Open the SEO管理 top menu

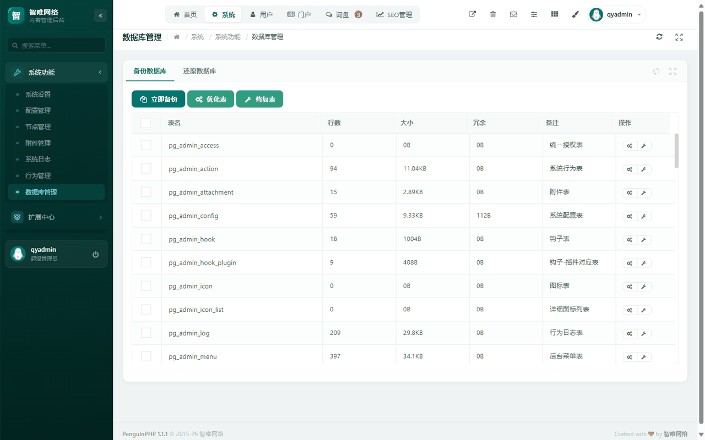[x=394, y=15]
